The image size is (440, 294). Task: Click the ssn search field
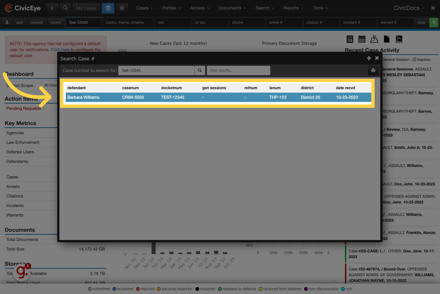[173, 23]
